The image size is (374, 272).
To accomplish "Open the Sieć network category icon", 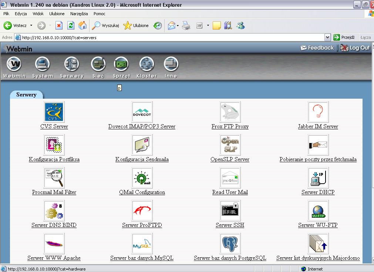I will coord(98,64).
